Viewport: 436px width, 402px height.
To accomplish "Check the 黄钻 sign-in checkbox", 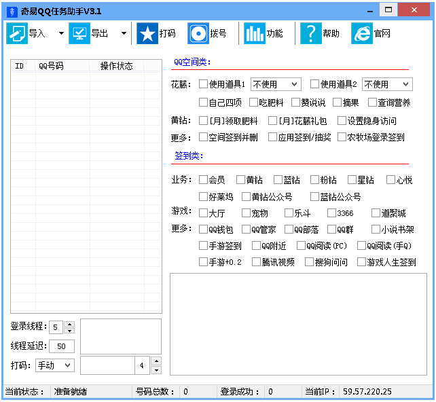I will click(x=240, y=180).
